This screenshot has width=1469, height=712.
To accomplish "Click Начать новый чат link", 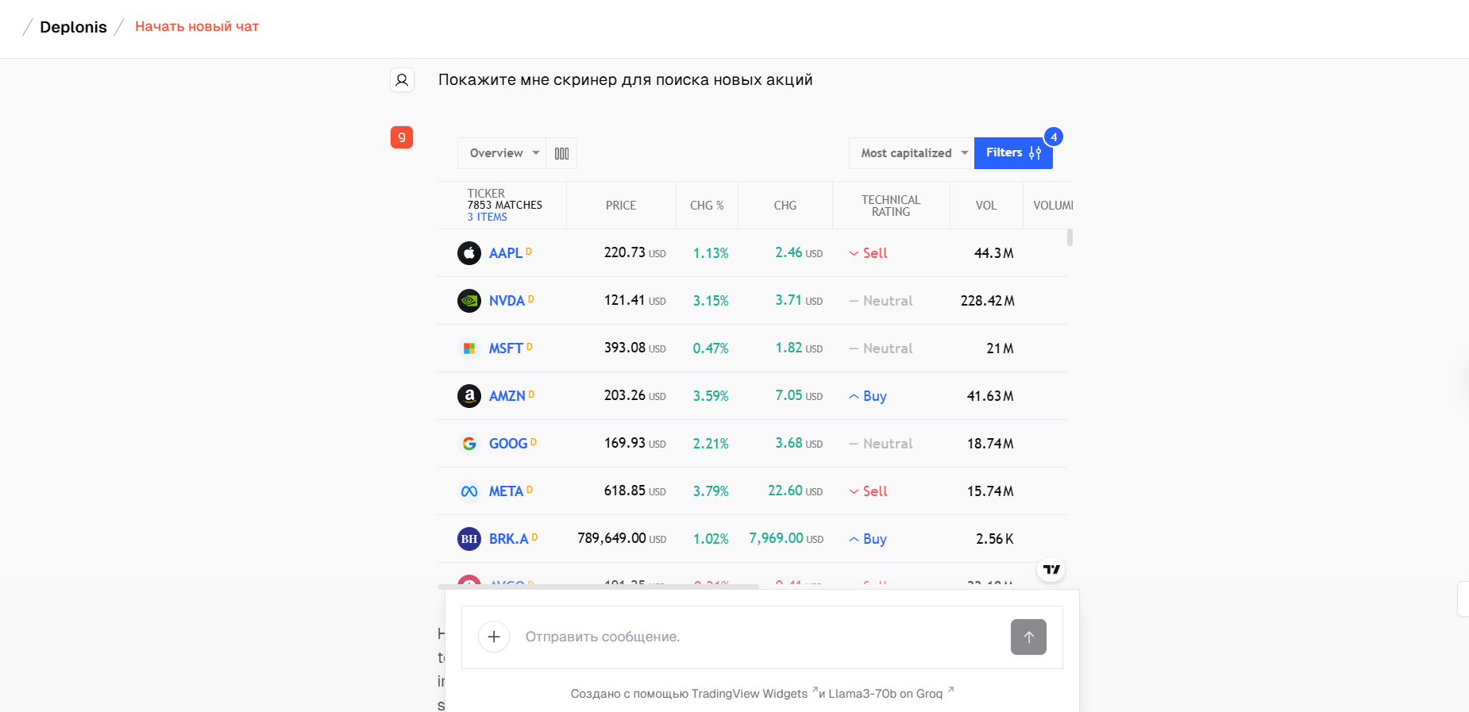I will pyautogui.click(x=197, y=26).
